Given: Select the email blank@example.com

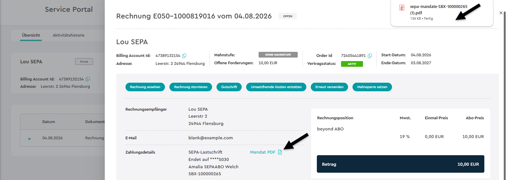Looking at the screenshot, I should tap(210, 138).
